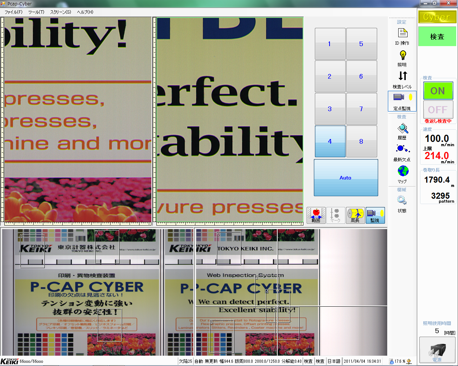Screen dimensions: 458x366
Task: Select monitor point 1 button
Action: (x=330, y=44)
